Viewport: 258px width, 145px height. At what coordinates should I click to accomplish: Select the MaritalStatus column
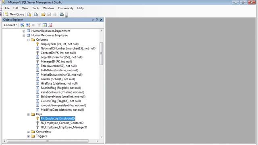(62, 75)
